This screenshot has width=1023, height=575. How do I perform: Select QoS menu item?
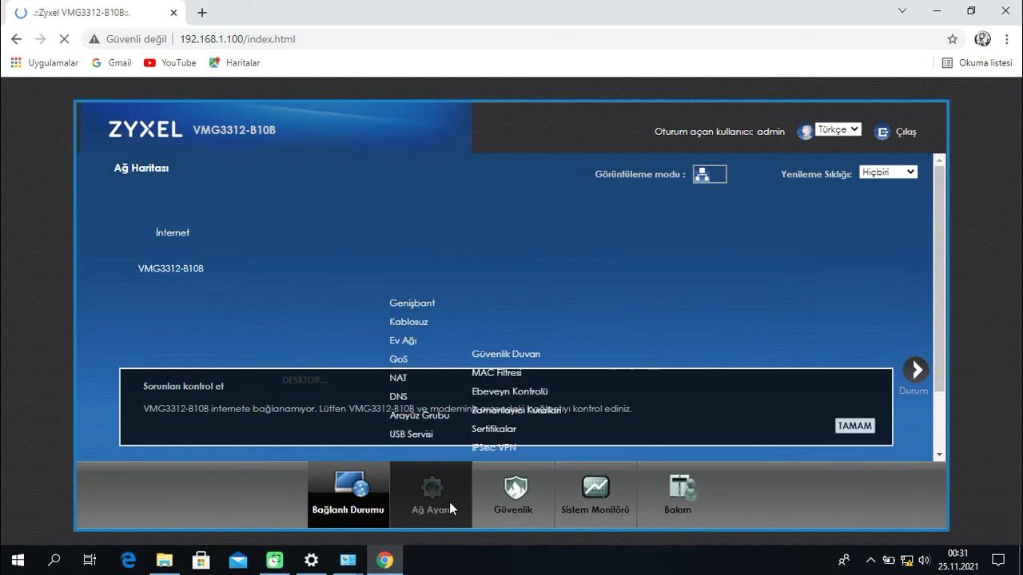[x=398, y=359]
